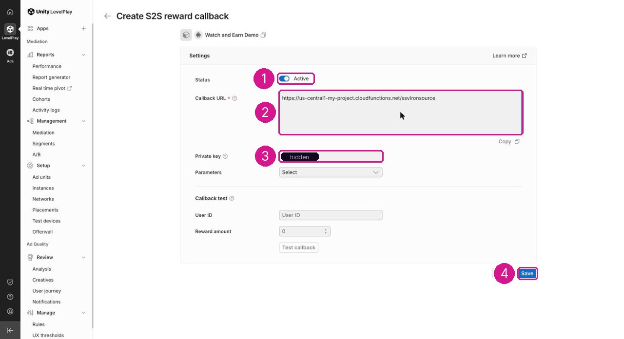Click the Callback test help icon
The height and width of the screenshot is (339, 624).
[232, 199]
